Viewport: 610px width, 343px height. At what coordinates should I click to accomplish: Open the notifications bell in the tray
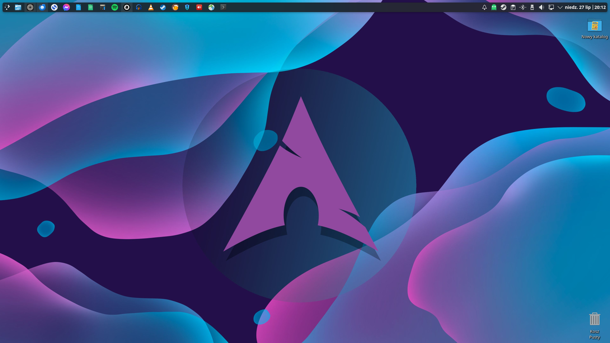pyautogui.click(x=484, y=7)
